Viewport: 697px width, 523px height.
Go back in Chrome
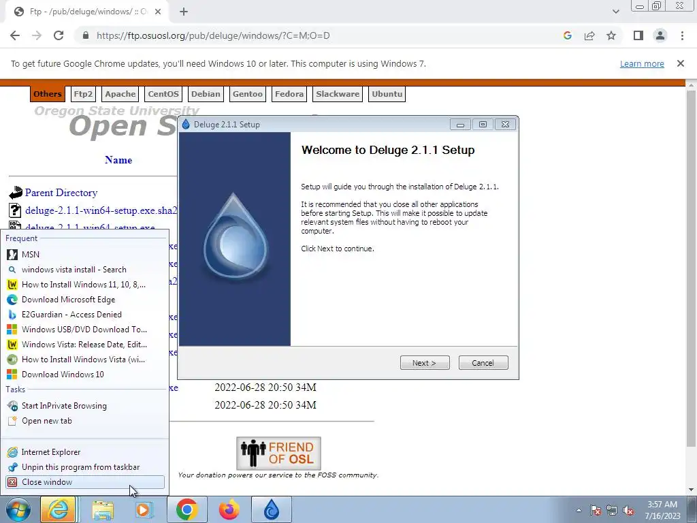[15, 35]
